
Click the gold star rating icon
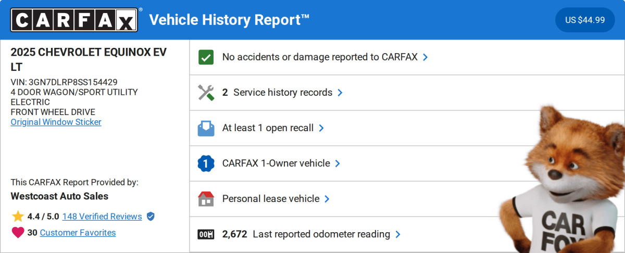coord(18,217)
